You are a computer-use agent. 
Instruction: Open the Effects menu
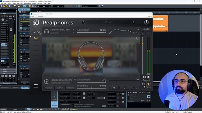34,3
